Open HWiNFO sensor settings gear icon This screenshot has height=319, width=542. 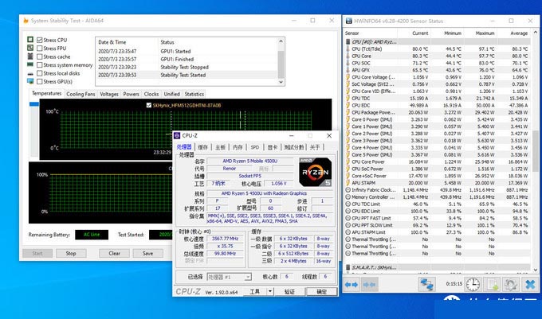point(510,285)
